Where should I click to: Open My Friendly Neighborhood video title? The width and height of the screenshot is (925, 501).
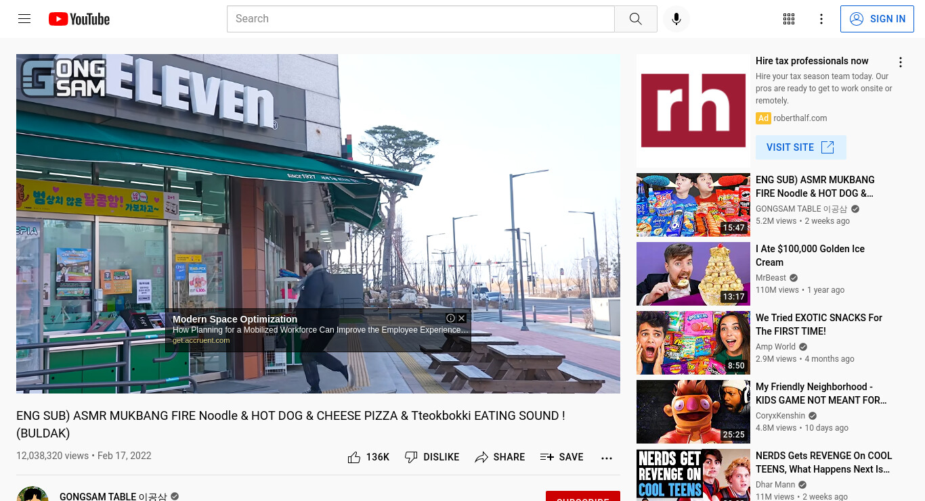coord(821,393)
